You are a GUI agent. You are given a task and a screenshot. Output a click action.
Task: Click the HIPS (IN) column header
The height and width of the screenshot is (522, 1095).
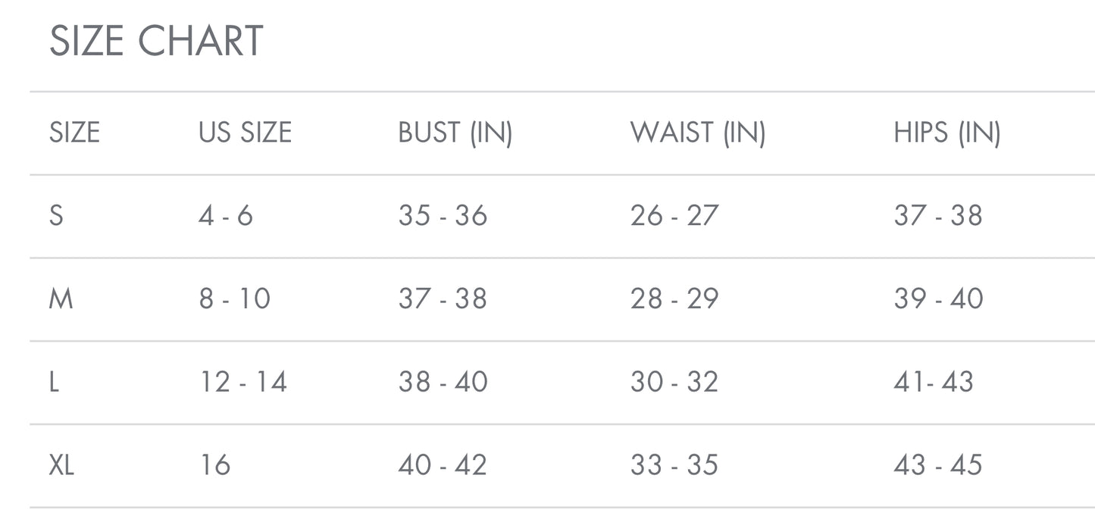click(947, 133)
